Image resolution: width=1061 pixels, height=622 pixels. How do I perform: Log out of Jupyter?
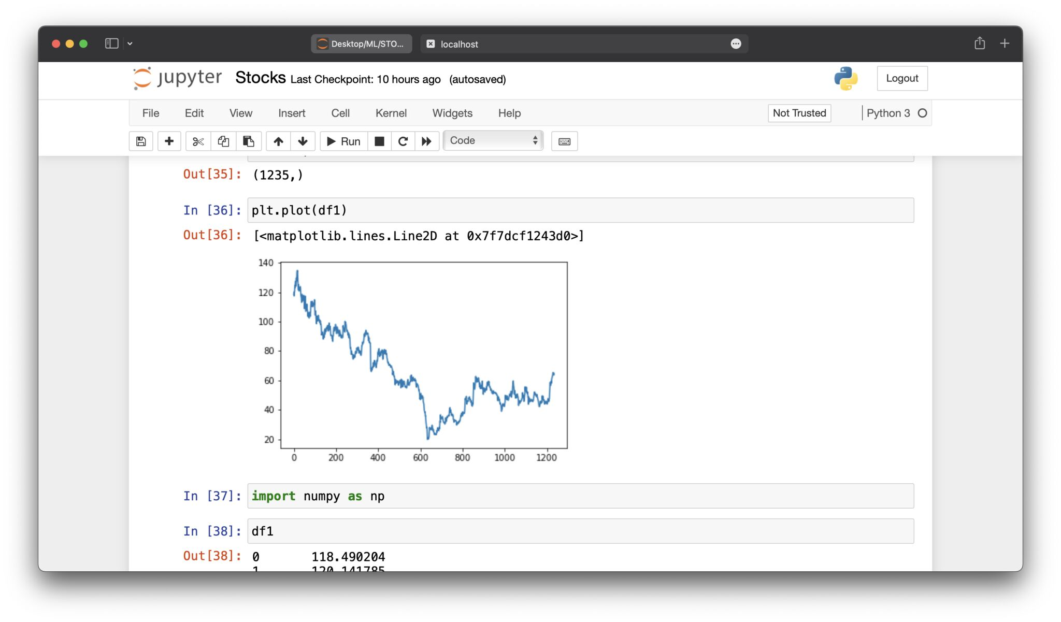click(902, 78)
